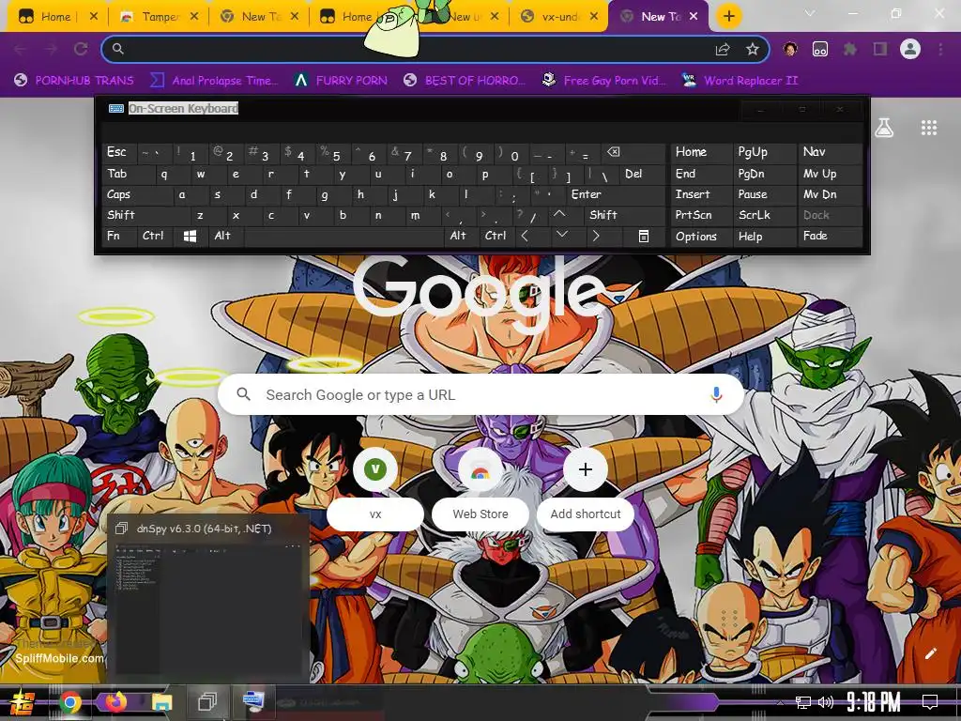Bookmark this page with the star icon
961x721 pixels.
[753, 49]
